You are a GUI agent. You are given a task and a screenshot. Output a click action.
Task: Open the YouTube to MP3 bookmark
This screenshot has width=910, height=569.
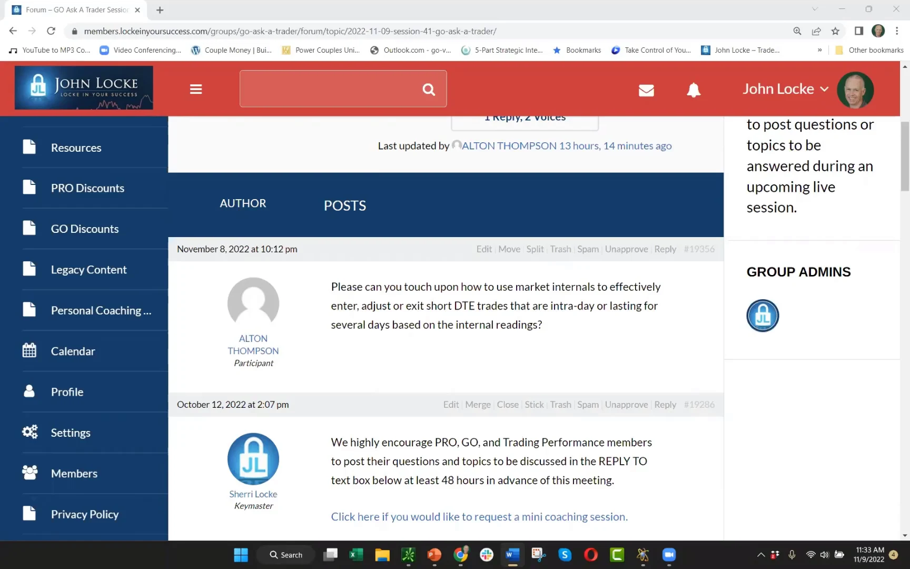click(50, 50)
